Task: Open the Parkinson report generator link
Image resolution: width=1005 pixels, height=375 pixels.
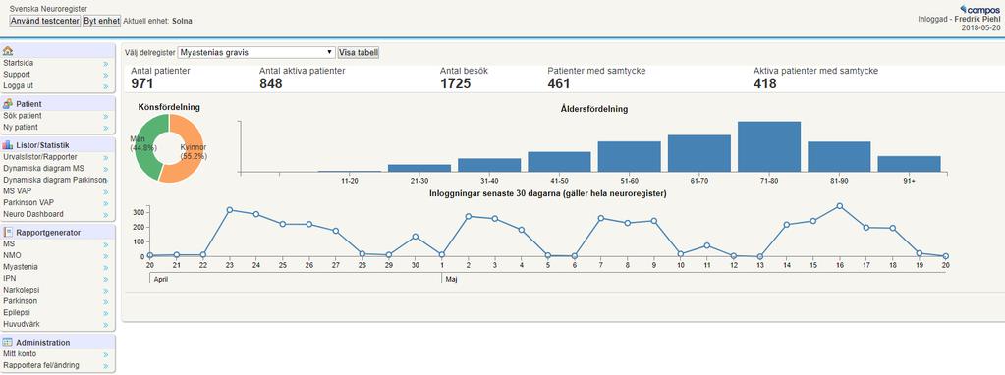Action: [x=20, y=300]
